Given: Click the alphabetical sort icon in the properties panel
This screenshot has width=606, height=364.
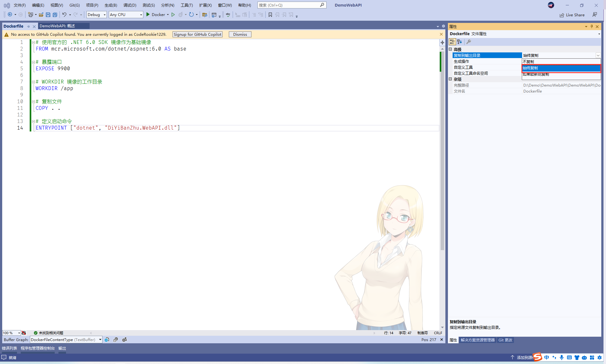Looking at the screenshot, I should point(460,42).
